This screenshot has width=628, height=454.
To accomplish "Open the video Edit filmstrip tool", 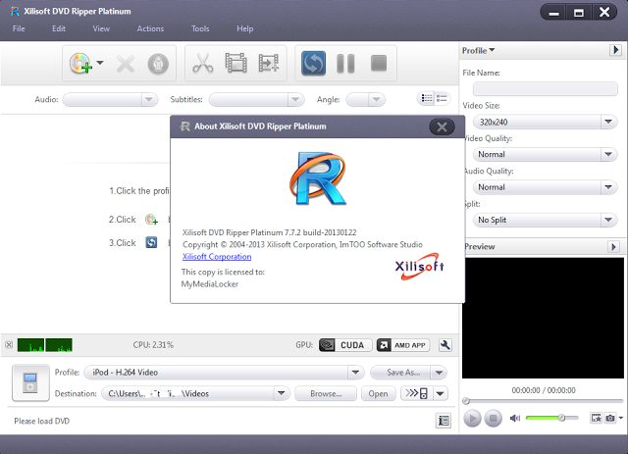I will pyautogui.click(x=235, y=64).
